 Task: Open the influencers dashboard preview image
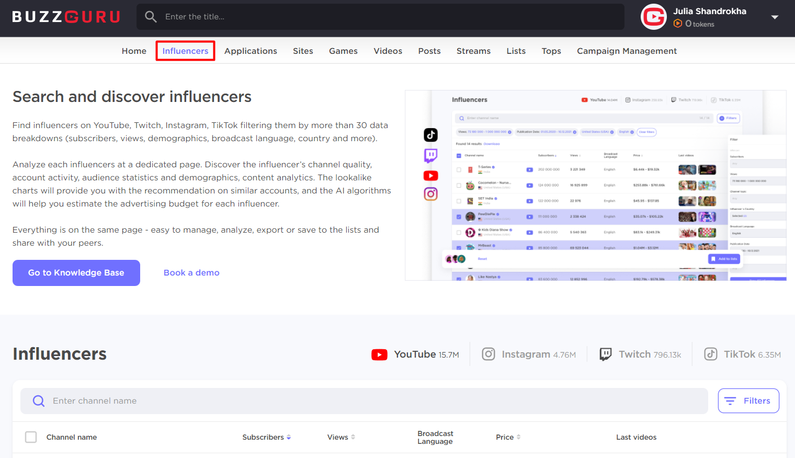click(596, 185)
